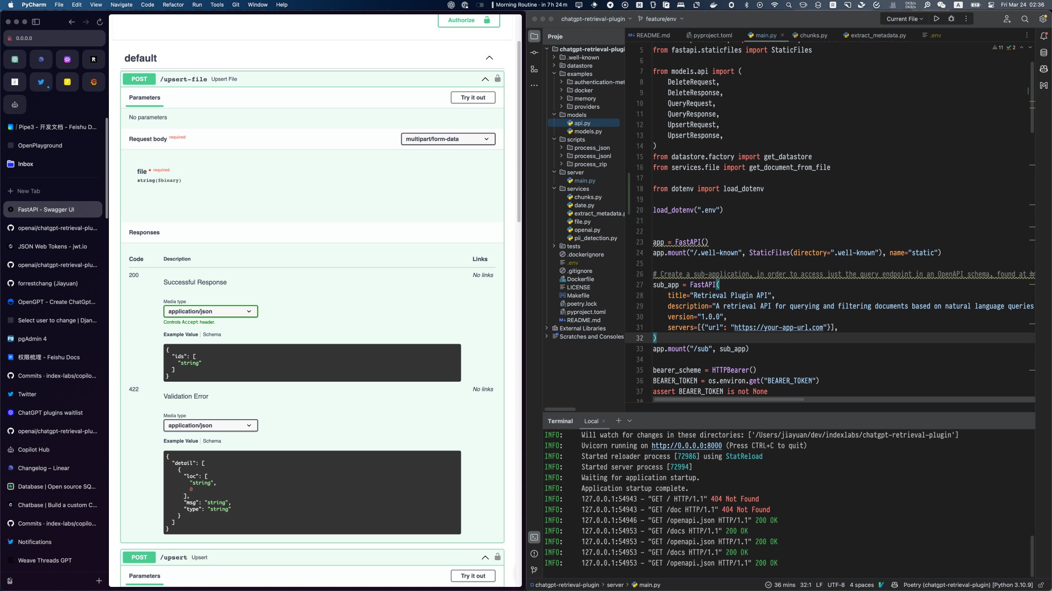Click the lock icon on /upsert-file
The width and height of the screenshot is (1052, 591).
497,78
